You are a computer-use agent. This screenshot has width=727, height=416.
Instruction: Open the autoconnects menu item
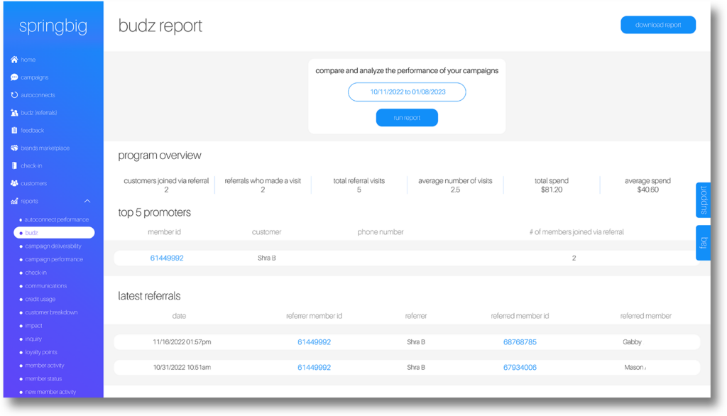[38, 94]
